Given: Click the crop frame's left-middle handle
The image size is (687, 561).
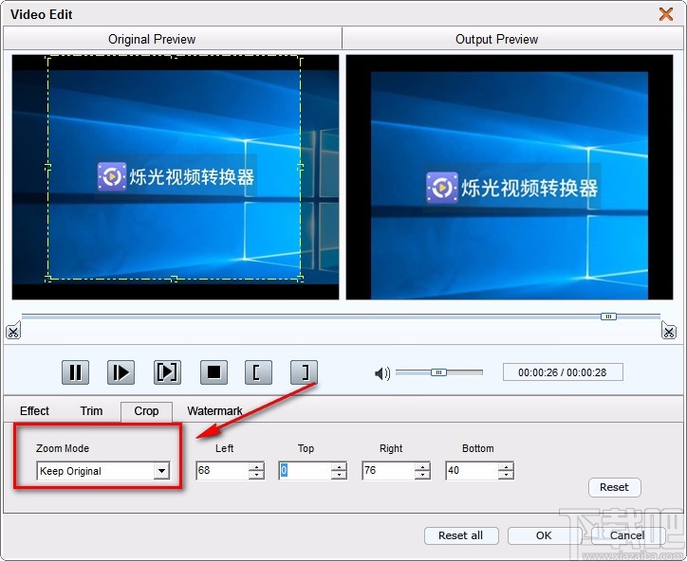Looking at the screenshot, I should click(x=47, y=167).
